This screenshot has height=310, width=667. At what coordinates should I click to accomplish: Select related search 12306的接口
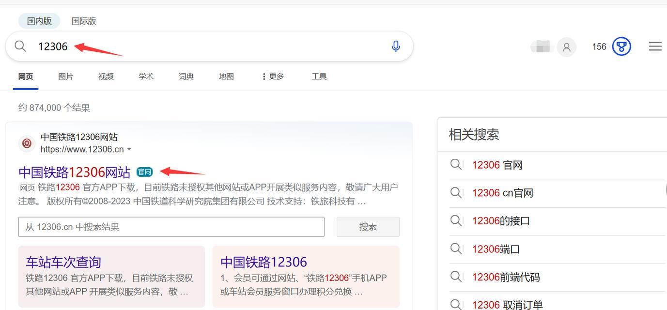click(x=501, y=221)
